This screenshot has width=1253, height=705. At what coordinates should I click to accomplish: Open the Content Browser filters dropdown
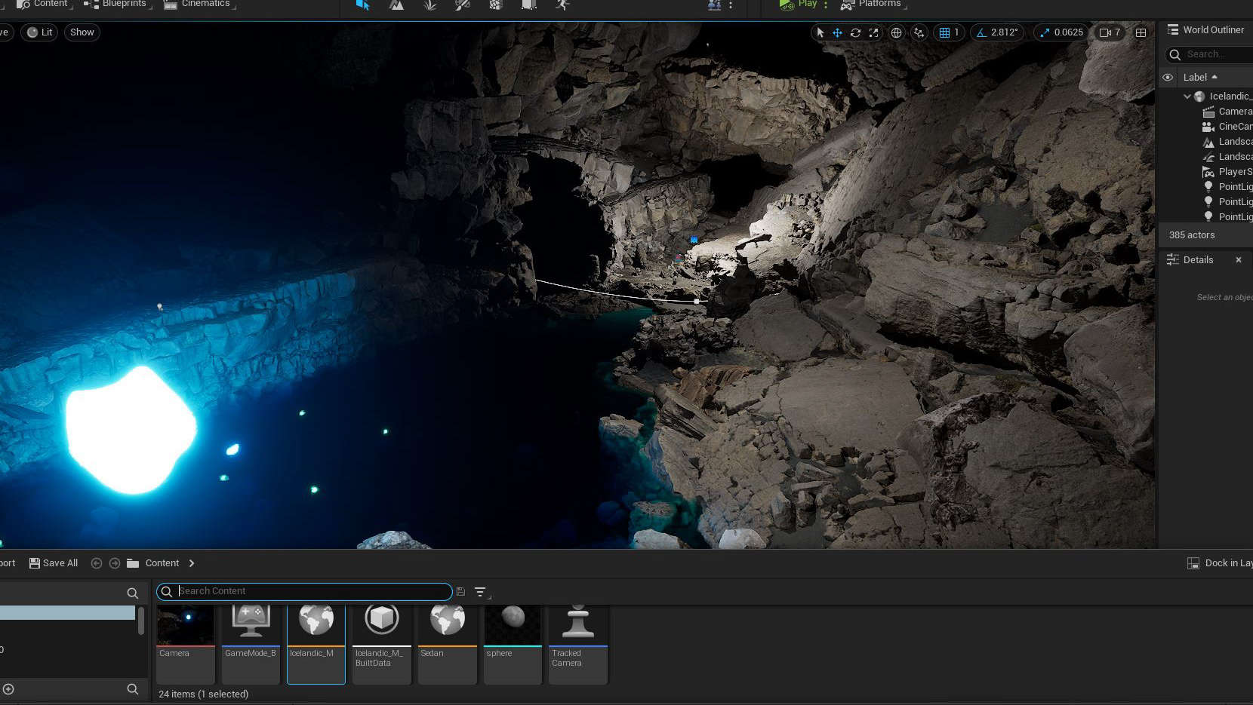[x=480, y=592]
